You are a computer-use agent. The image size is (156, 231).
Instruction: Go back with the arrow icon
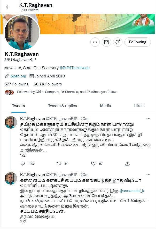click(x=8, y=7)
